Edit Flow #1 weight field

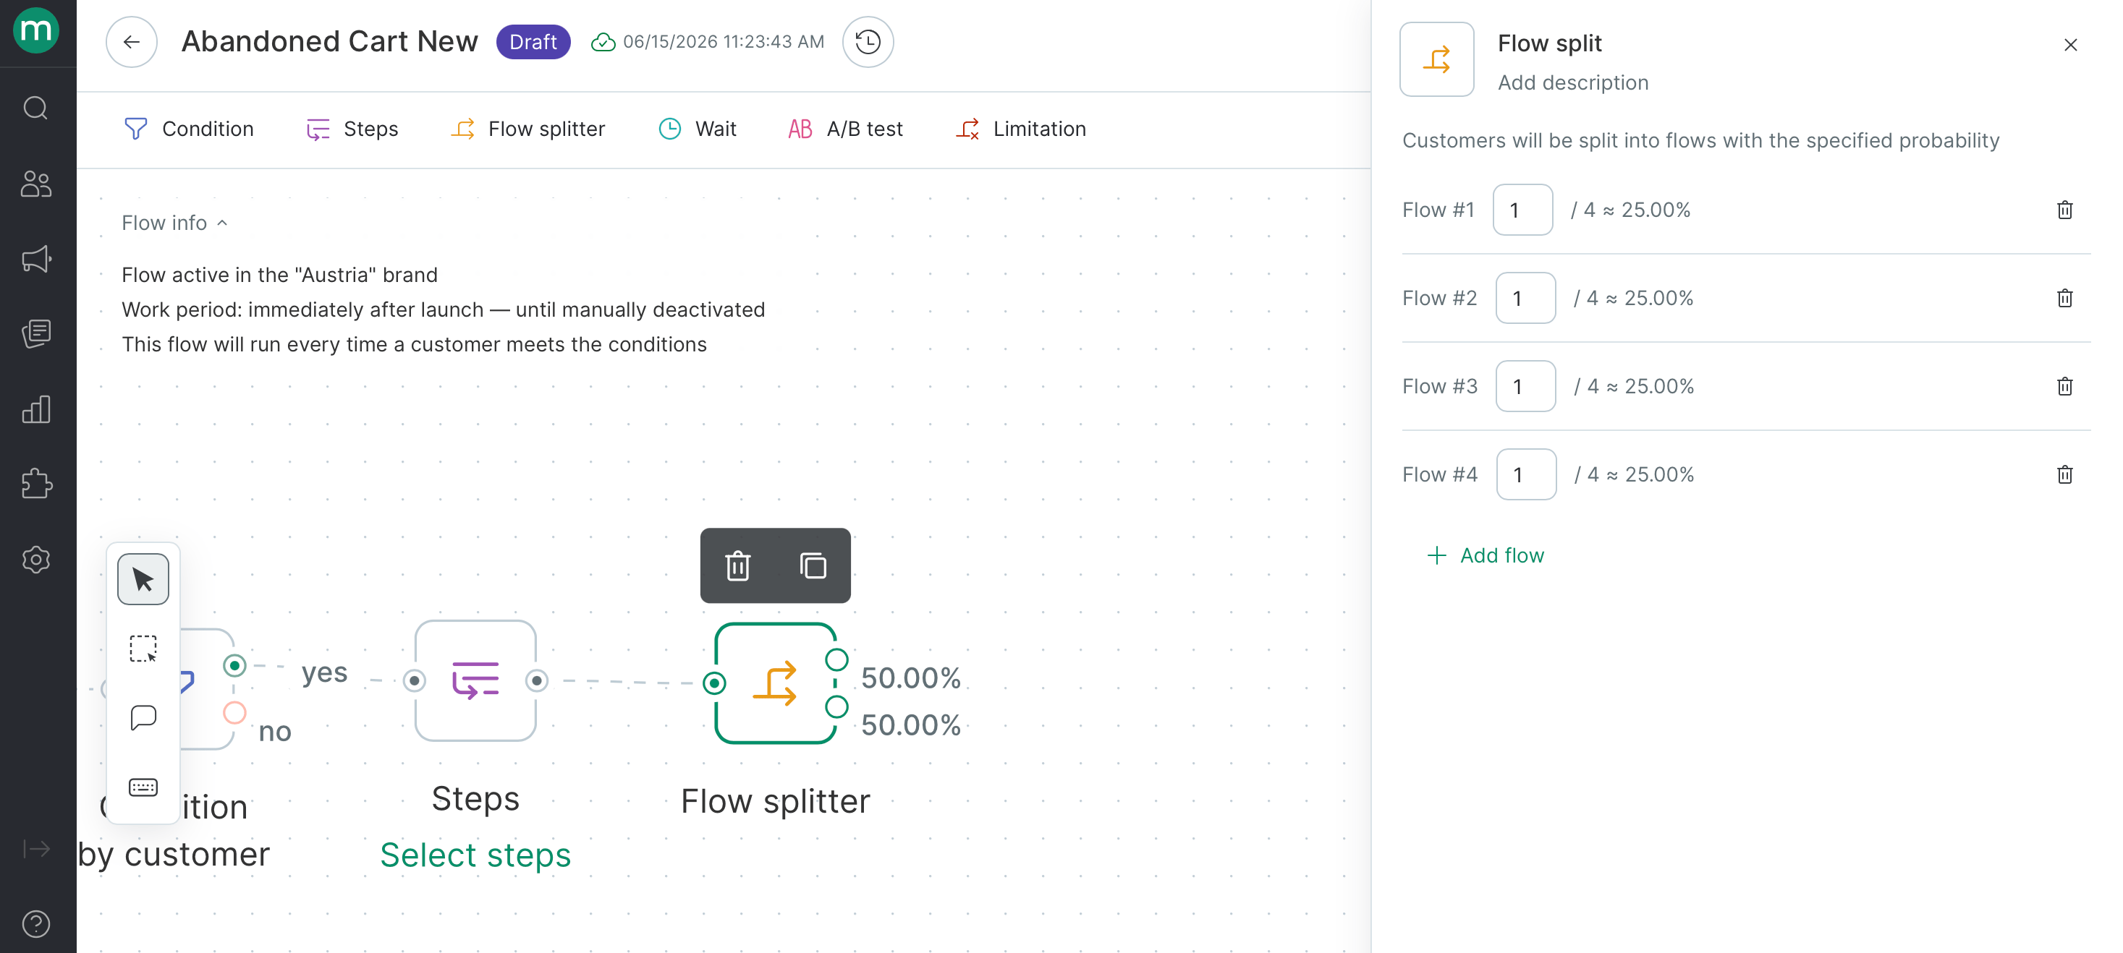pos(1522,210)
